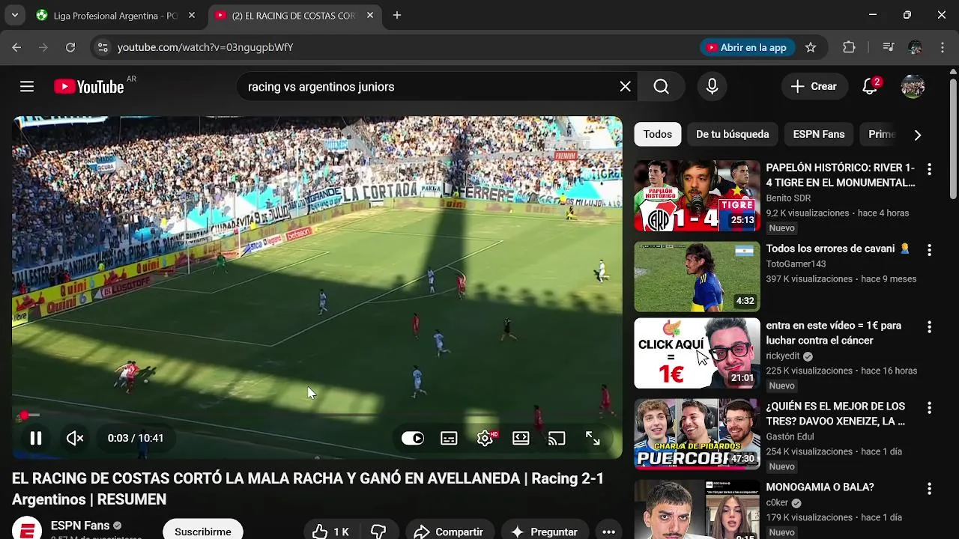
Task: Close the EL RACING DE COSTAS tab
Action: click(x=370, y=15)
